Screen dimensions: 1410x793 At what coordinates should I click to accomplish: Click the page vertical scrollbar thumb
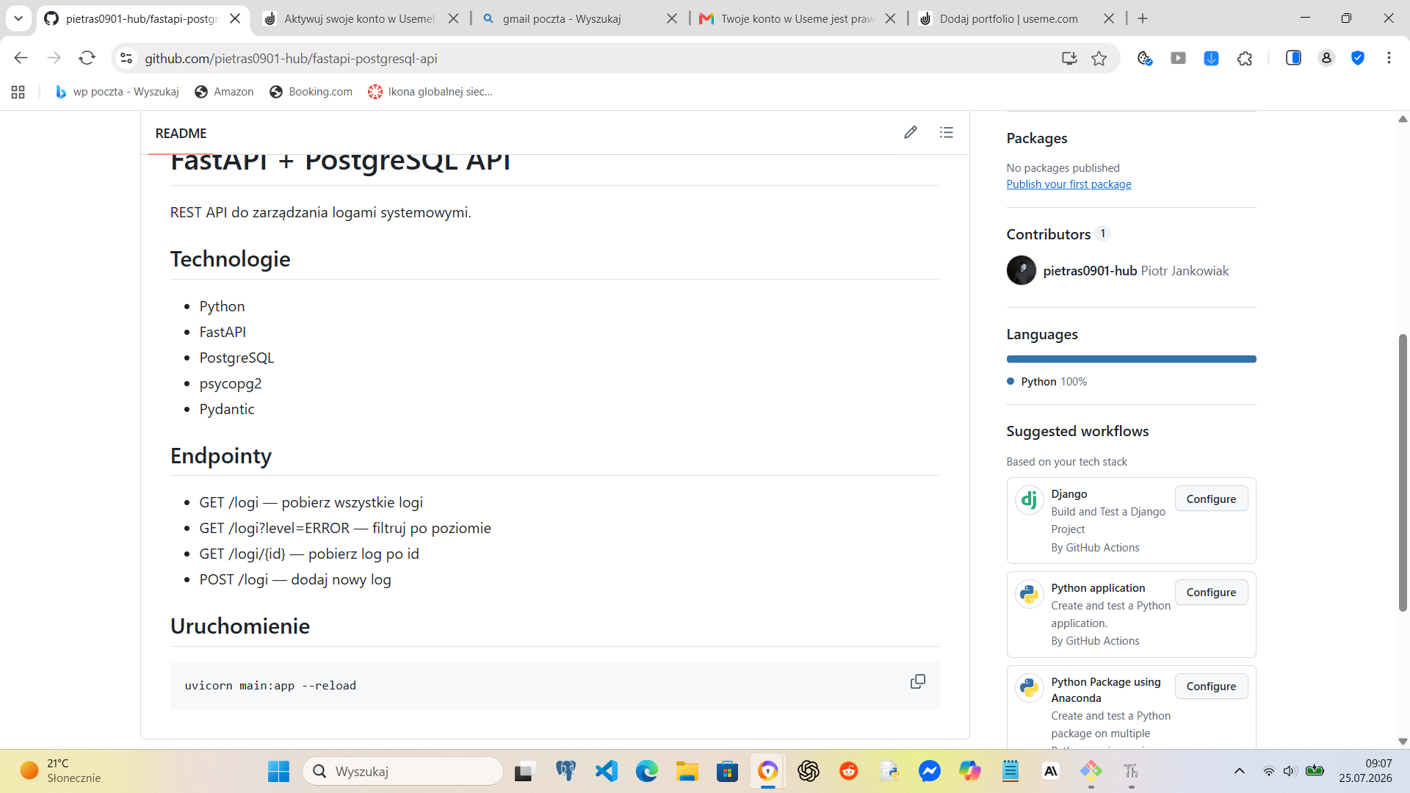(x=1403, y=472)
